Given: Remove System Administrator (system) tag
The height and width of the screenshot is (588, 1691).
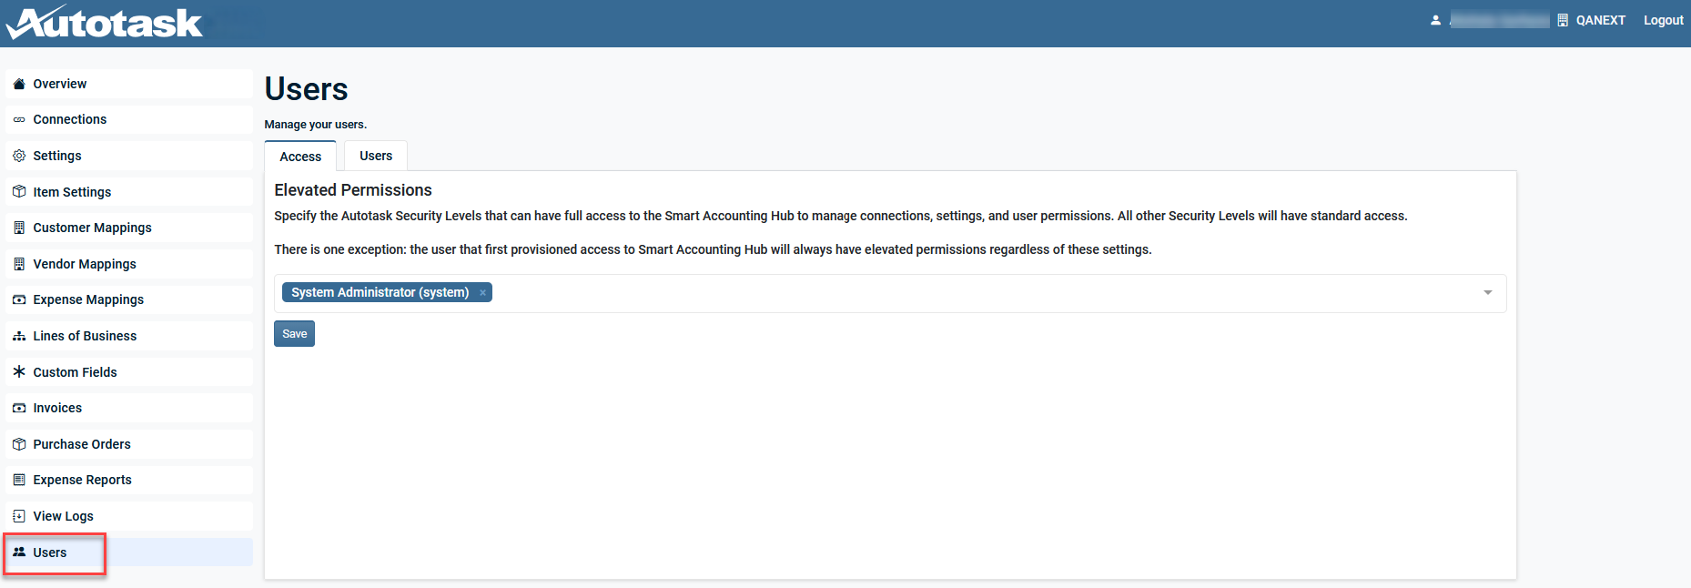Looking at the screenshot, I should pos(482,293).
